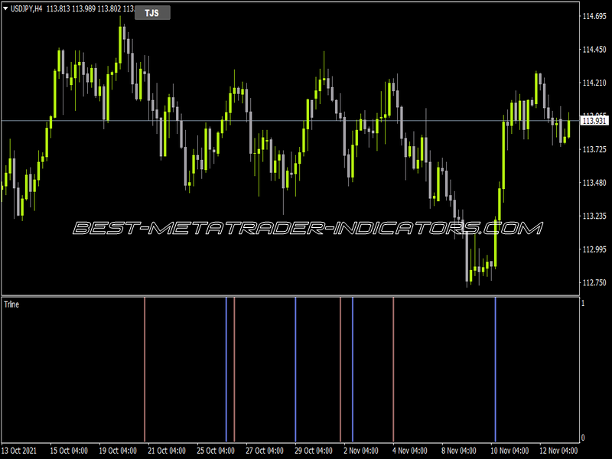Click the red line at 4 Nov
Image resolution: width=612 pixels, height=459 pixels.
click(x=393, y=369)
